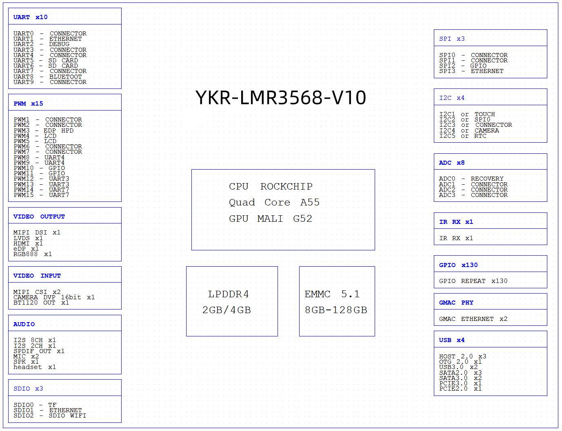Select the GPU MALI G52 text
Image resolution: width=562 pixels, height=431 pixels.
(x=271, y=219)
